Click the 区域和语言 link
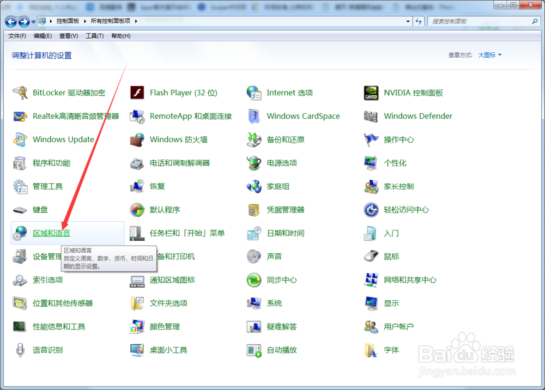The height and width of the screenshot is (390, 545). (x=51, y=233)
